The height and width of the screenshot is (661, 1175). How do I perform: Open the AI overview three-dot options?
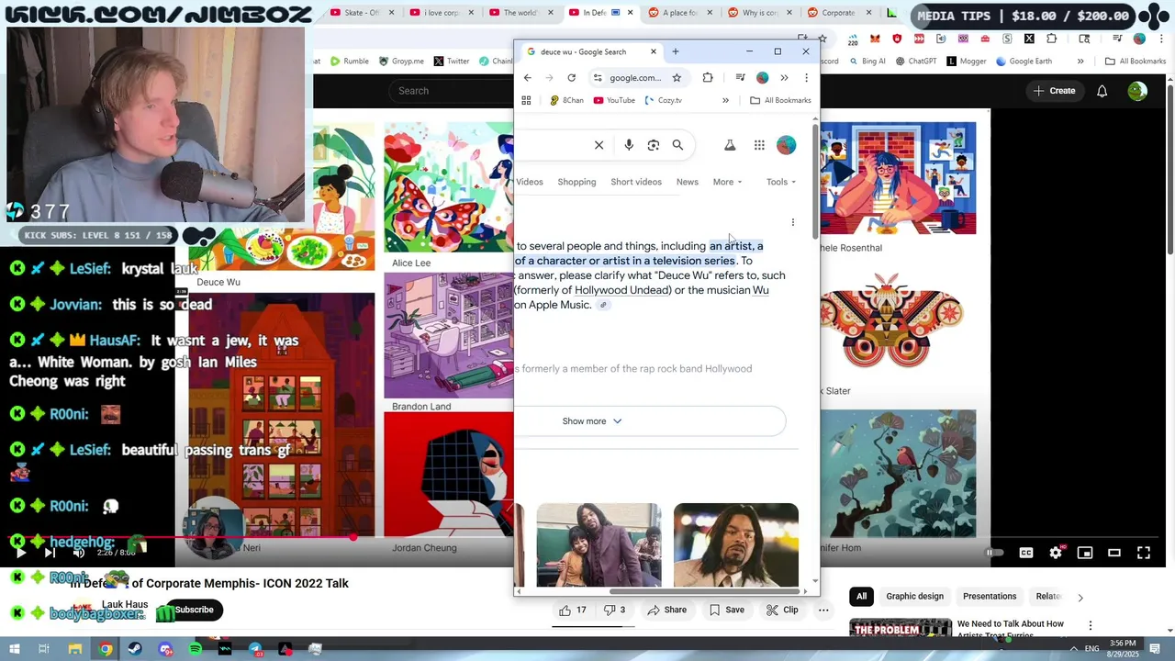coord(793,222)
